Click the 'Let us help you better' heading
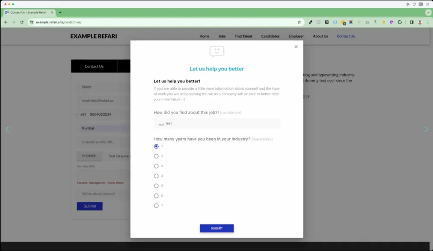 point(217,69)
